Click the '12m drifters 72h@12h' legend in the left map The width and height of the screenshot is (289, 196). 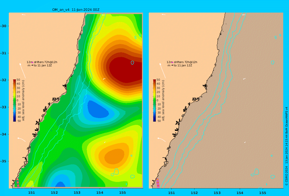tap(42, 62)
